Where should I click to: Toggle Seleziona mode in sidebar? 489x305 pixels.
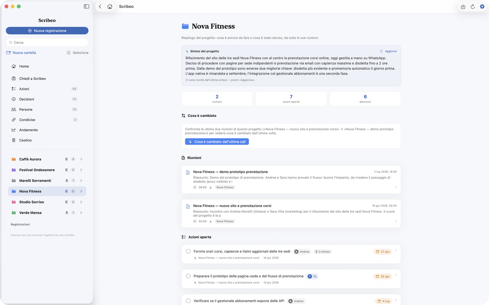78,53
